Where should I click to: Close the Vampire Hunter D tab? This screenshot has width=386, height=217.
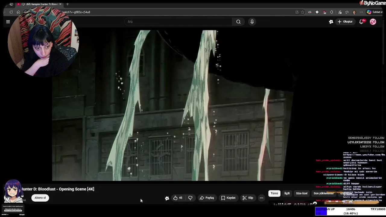(x=60, y=4)
